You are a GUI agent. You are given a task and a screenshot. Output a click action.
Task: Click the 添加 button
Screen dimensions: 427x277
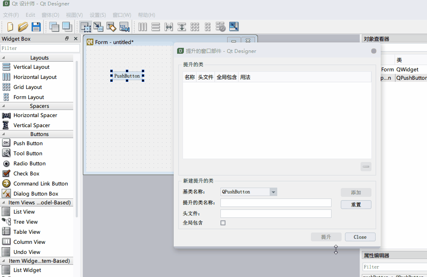[356, 193]
